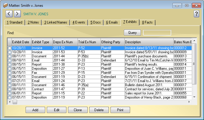Open help with question mark button

[196, 14]
